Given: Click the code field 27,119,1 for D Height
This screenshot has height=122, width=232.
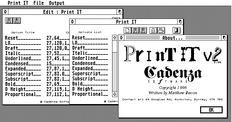Looking at the screenshot, I should (x=58, y=89).
